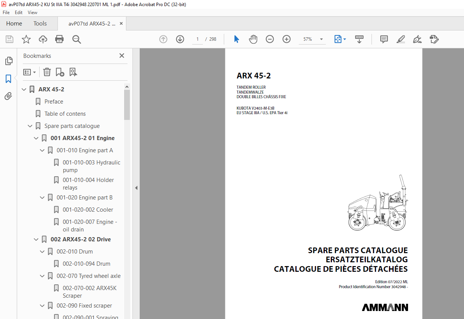Click the upload to cloud icon

(x=43, y=39)
